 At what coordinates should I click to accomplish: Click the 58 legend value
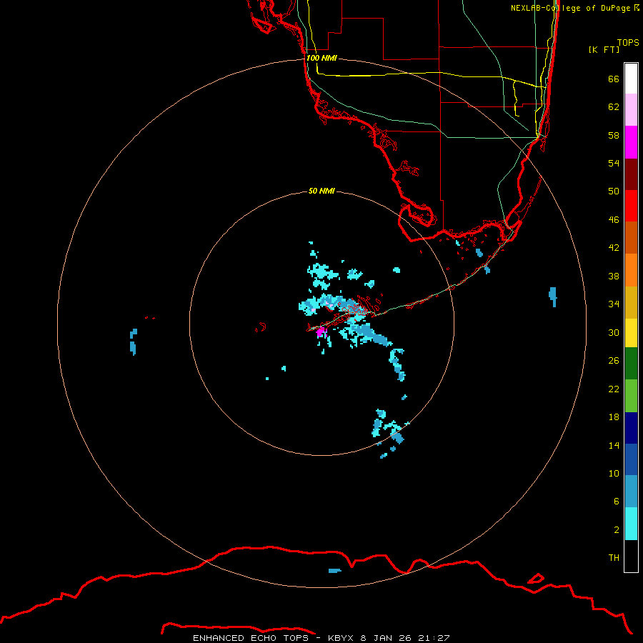(614, 135)
